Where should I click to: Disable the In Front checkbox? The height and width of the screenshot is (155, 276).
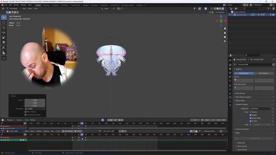(x=251, y=121)
